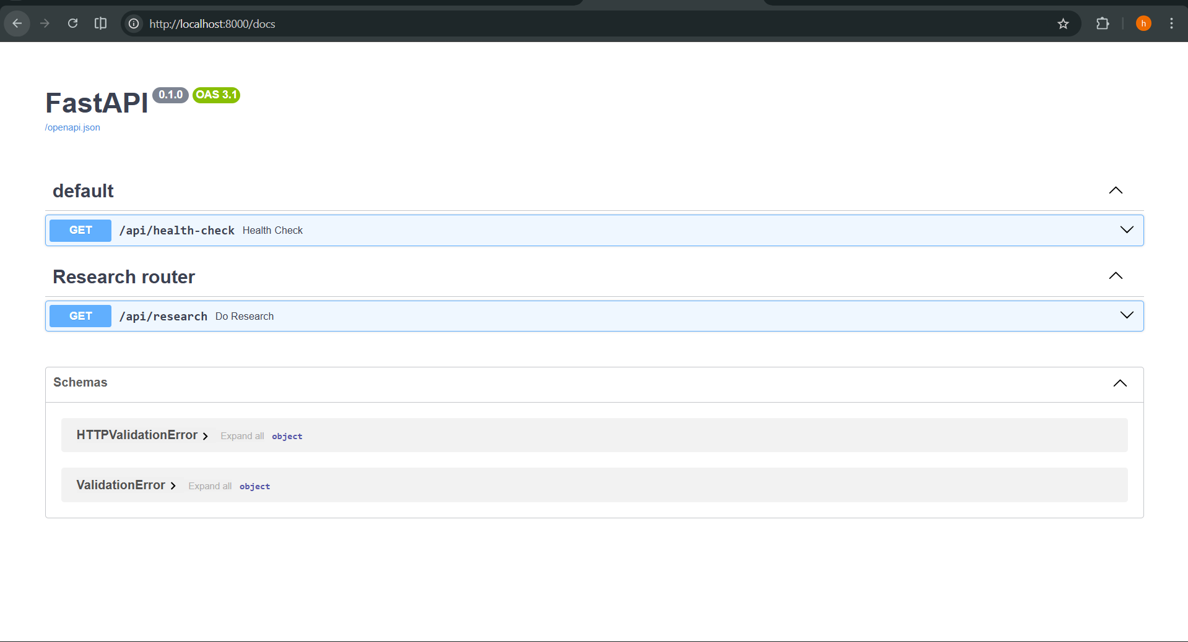
Task: Collapse the default section chevron
Action: point(1116,190)
